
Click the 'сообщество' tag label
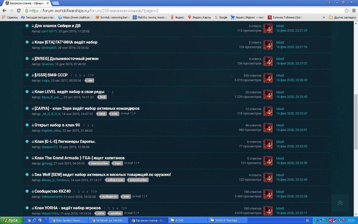(109, 197)
